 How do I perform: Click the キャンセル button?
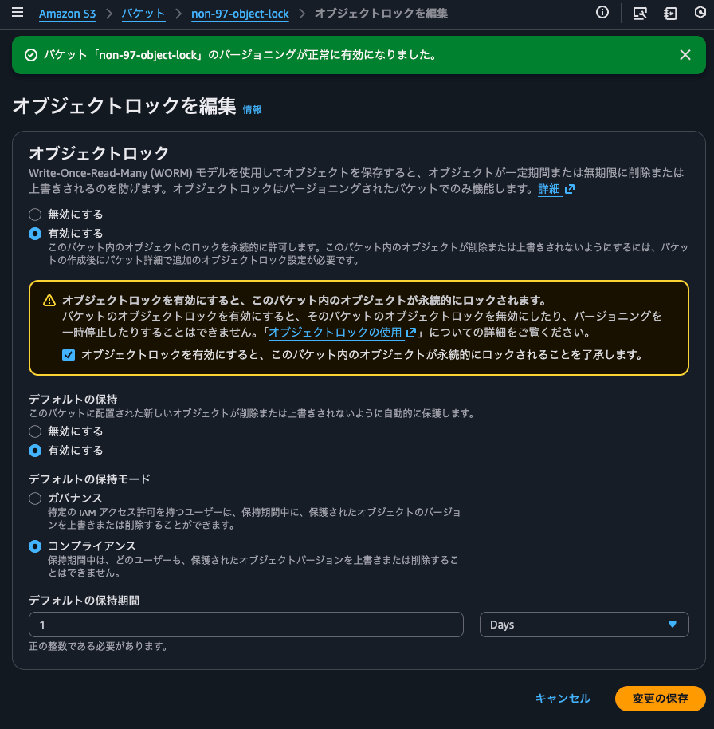coord(563,699)
